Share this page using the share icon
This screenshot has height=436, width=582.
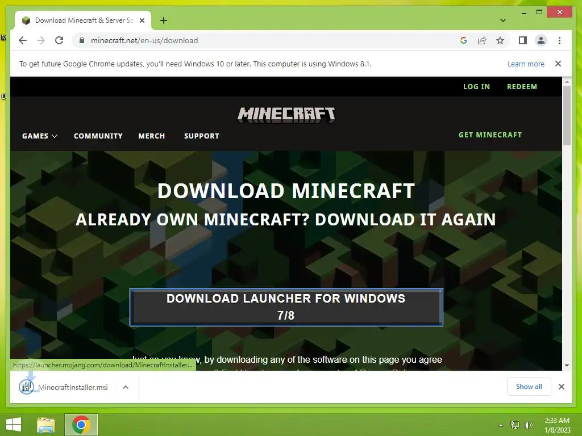click(x=482, y=40)
